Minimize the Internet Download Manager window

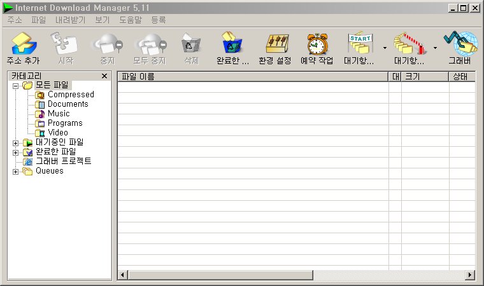(x=453, y=8)
